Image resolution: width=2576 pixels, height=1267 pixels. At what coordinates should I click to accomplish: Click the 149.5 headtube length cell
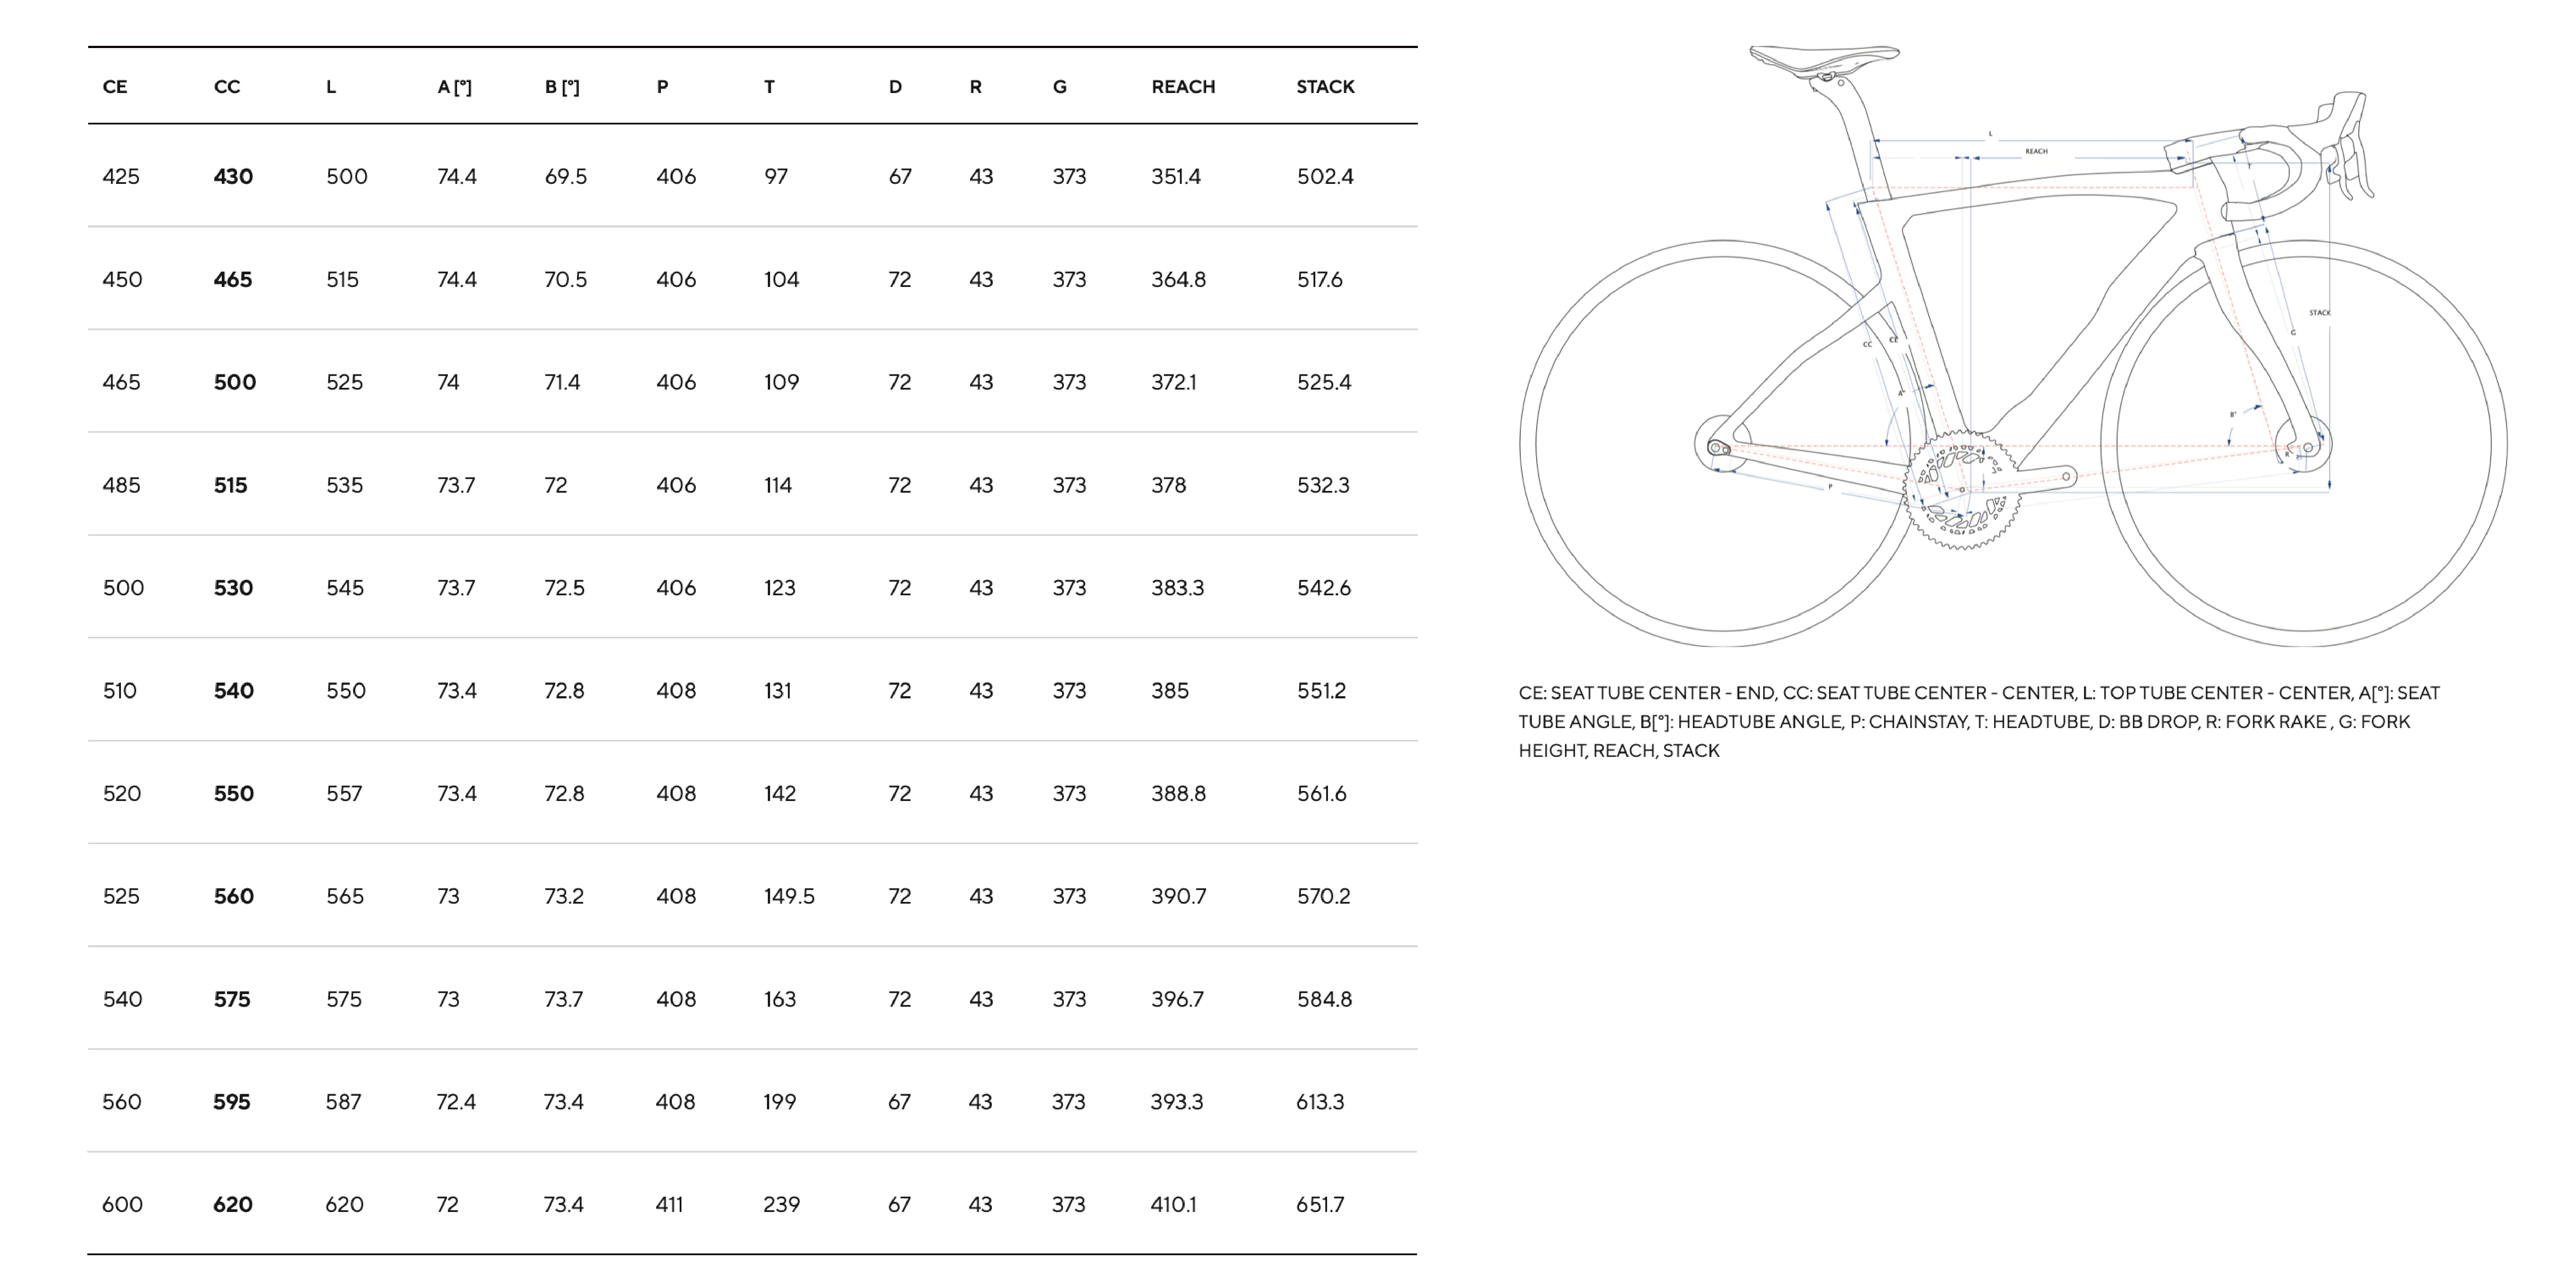(789, 897)
